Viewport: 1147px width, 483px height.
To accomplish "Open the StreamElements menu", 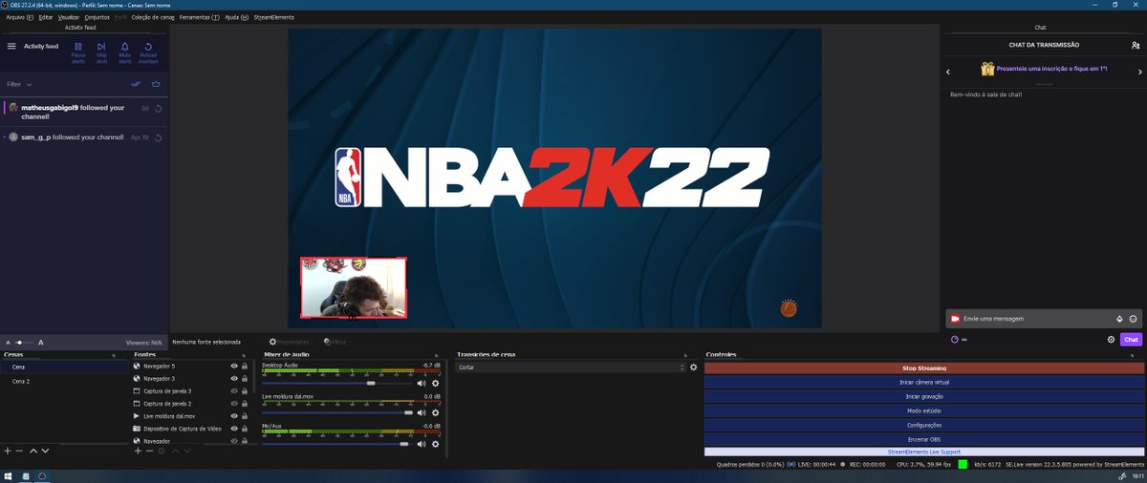I will click(274, 17).
